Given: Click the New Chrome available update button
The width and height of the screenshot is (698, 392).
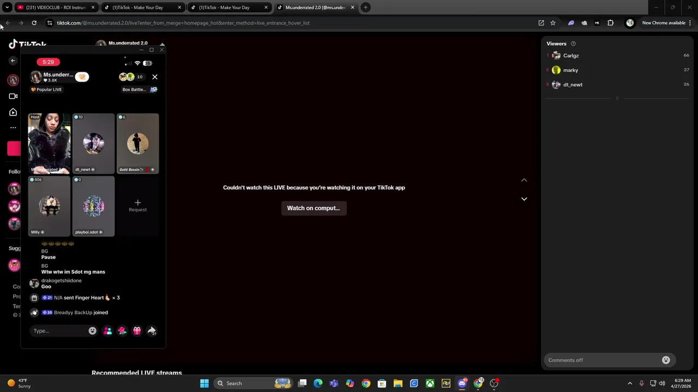Looking at the screenshot, I should [x=666, y=23].
